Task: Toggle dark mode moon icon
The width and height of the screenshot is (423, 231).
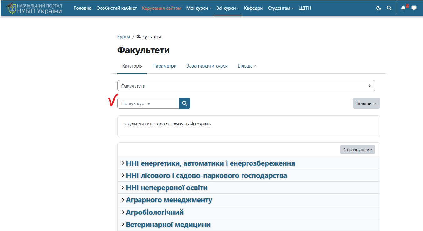Action: 379,8
